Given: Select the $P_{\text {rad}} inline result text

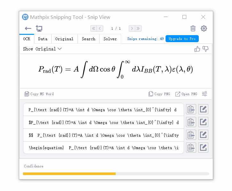Looking at the screenshot, I should pyautogui.click(x=104, y=122).
